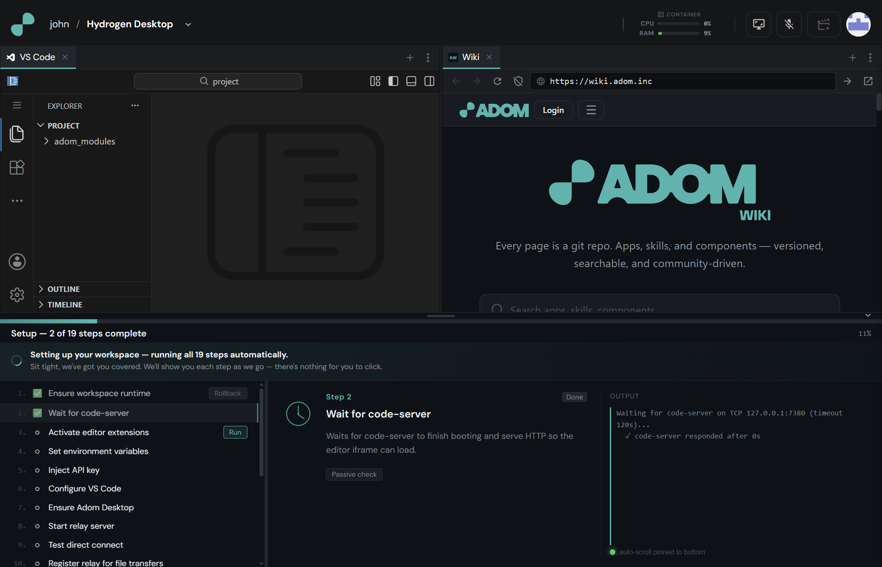The image size is (882, 567).
Task: Open the Manage gear menu in VS Code
Action: pos(17,295)
